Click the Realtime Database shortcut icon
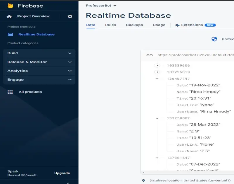 (x=11, y=35)
